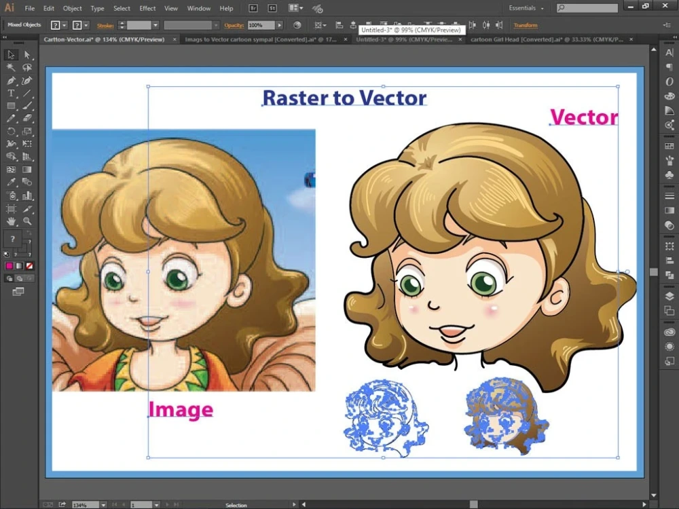This screenshot has height=509, width=679.
Task: Open the Window menu
Action: (199, 8)
